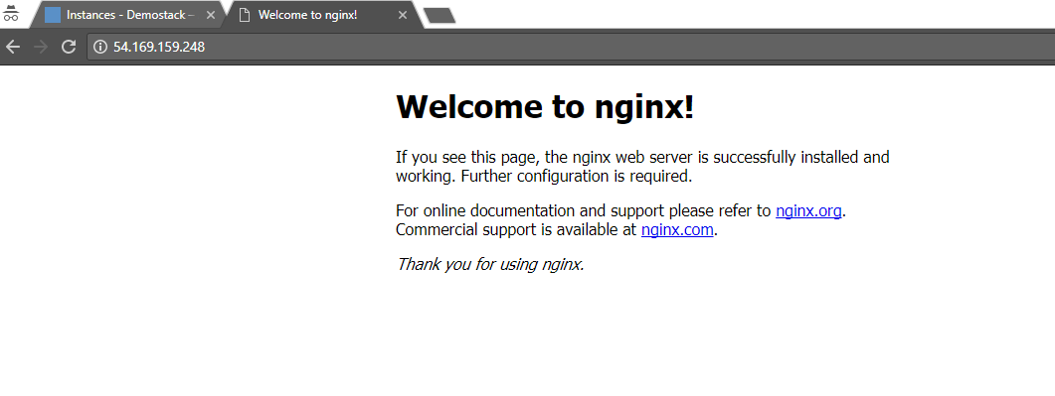Click the 'Thank you for using nginx.' text
This screenshot has width=1055, height=396.
[x=490, y=264]
